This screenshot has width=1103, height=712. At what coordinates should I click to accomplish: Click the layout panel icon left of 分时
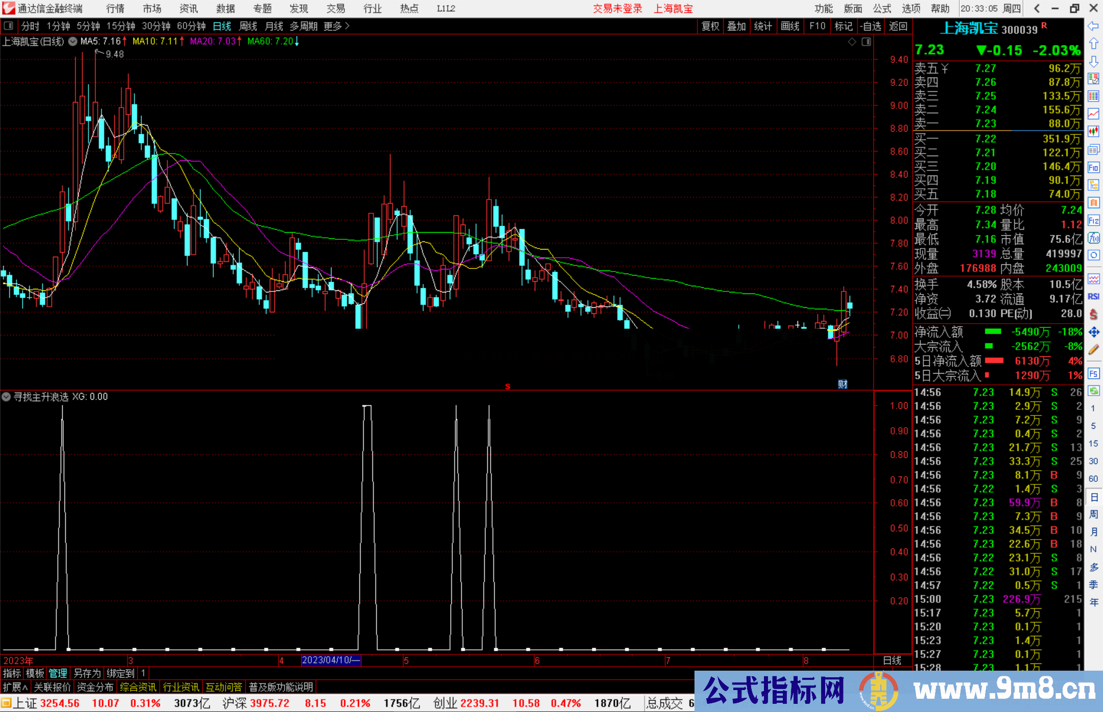tap(9, 26)
